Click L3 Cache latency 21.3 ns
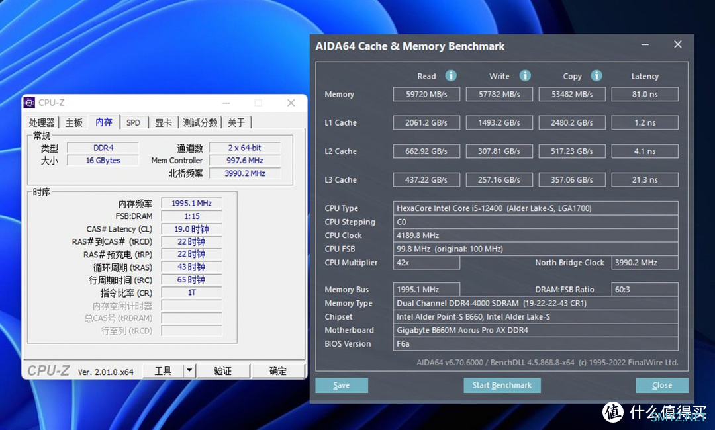This screenshot has height=430, width=715. (645, 180)
